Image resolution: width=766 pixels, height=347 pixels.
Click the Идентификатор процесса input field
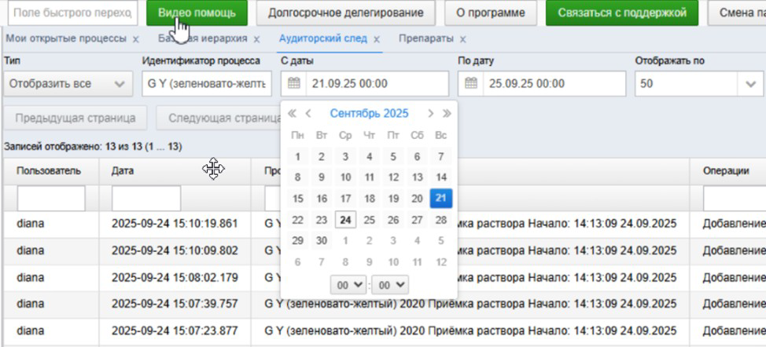pos(207,84)
